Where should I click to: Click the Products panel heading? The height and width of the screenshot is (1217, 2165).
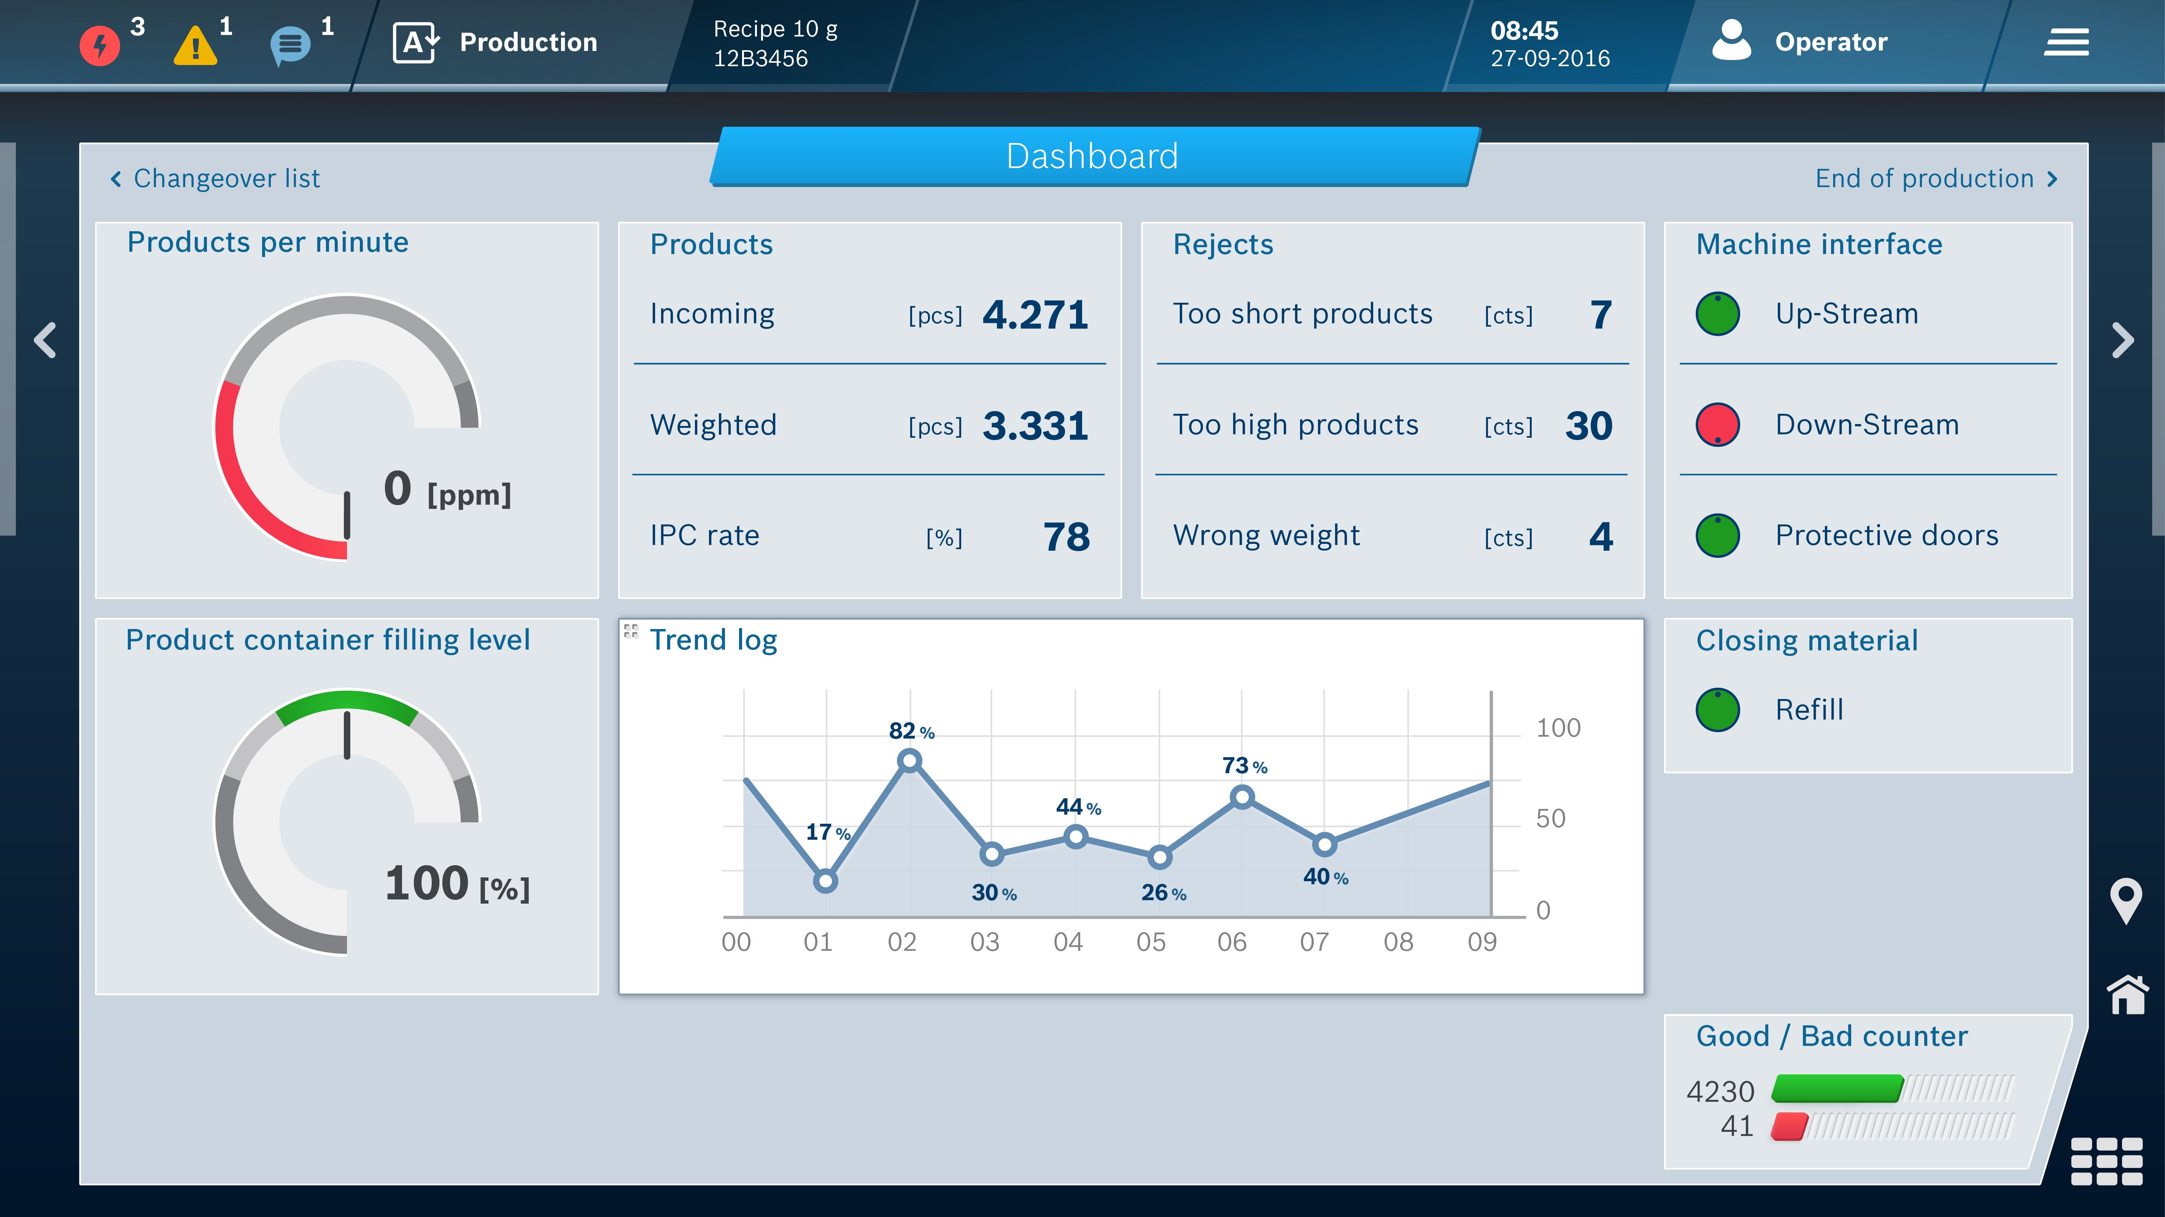(x=711, y=244)
